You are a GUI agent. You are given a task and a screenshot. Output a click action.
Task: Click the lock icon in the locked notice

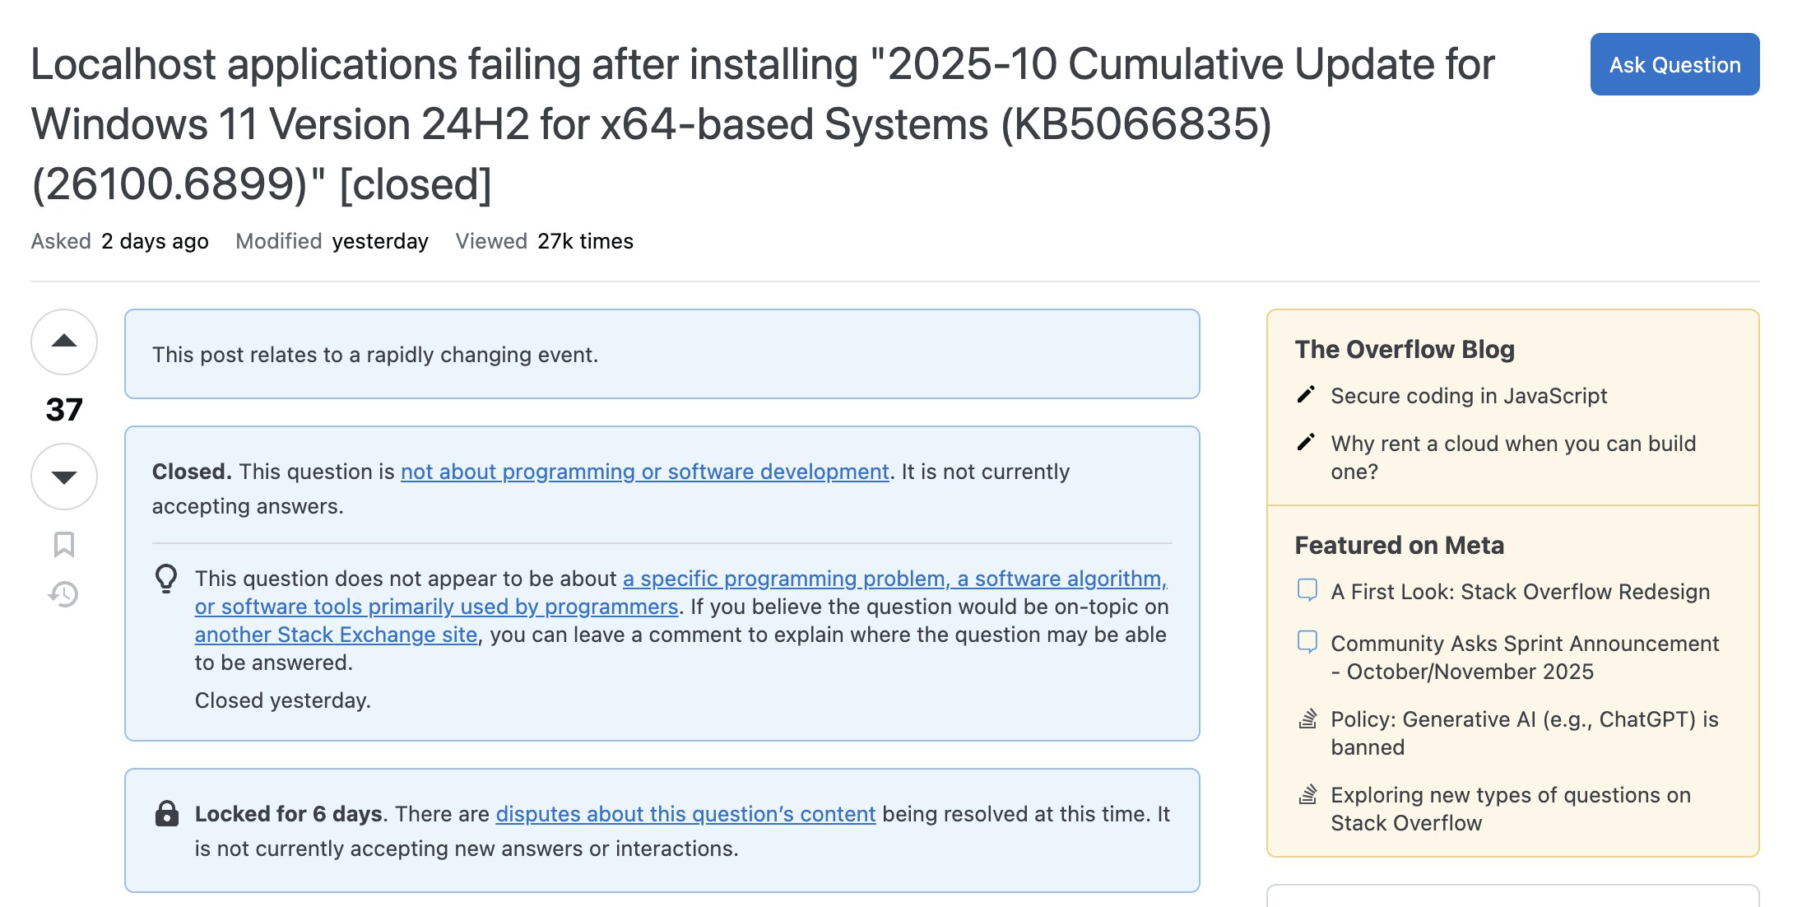pyautogui.click(x=167, y=813)
